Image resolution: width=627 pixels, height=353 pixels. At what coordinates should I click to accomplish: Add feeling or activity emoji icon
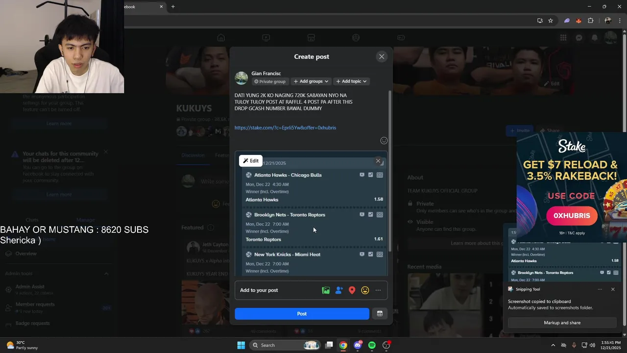365,290
